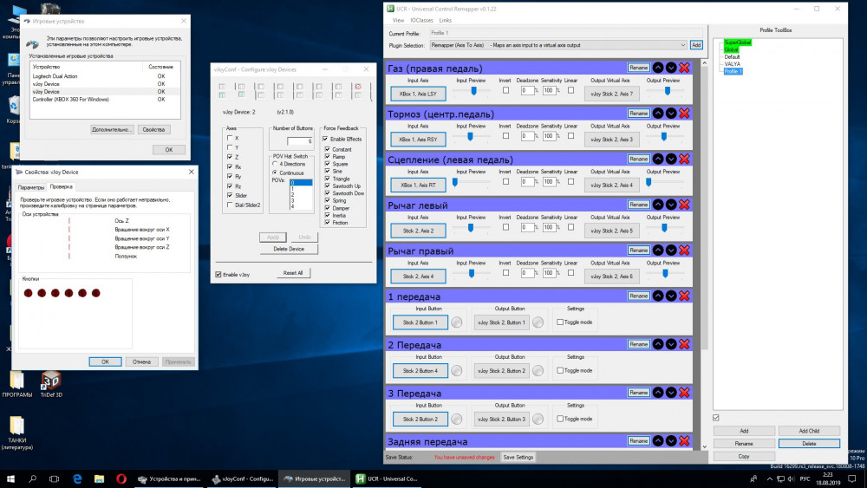Move Сцепление plugin down with arrow icon
The width and height of the screenshot is (867, 488).
coord(671,159)
